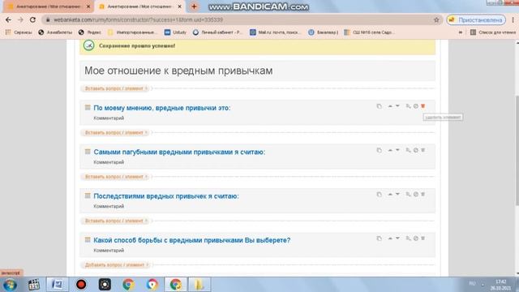Click the circular icon in the 'Самыми пагубными' row
519x292 pixels.
416,150
